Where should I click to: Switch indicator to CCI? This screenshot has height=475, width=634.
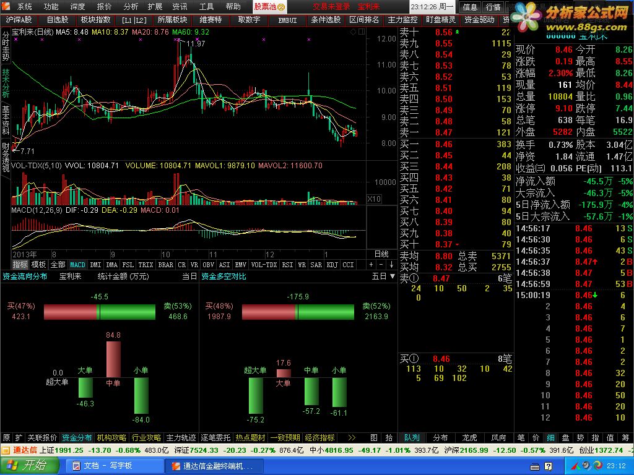348,265
